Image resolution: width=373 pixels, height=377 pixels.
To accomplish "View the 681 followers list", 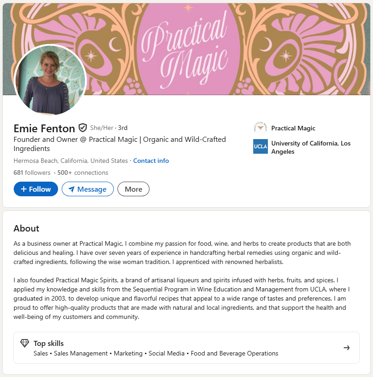I will point(32,172).
